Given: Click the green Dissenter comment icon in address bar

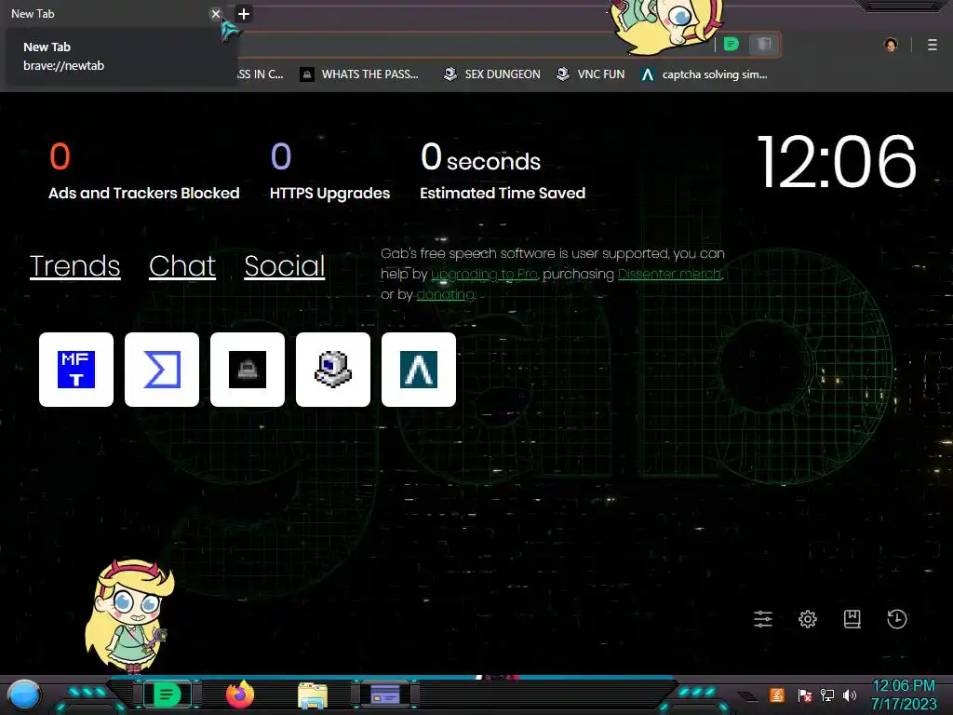Looking at the screenshot, I should pos(732,44).
